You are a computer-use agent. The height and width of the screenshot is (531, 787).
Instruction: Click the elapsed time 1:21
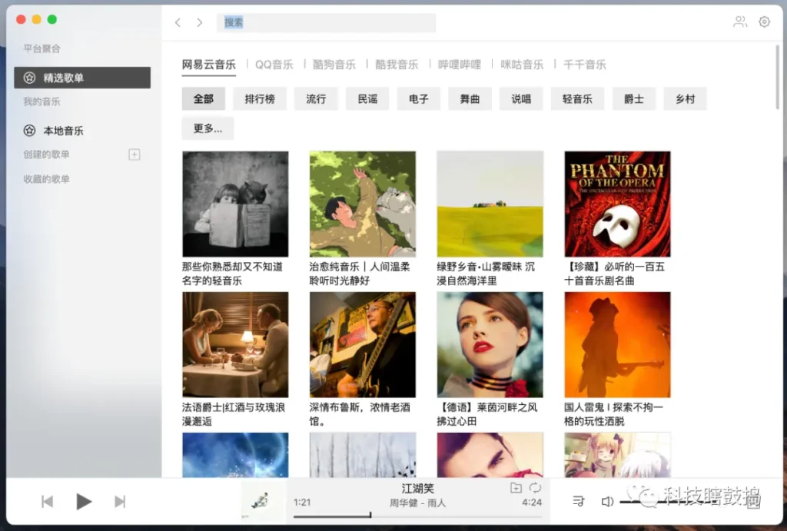pos(302,503)
